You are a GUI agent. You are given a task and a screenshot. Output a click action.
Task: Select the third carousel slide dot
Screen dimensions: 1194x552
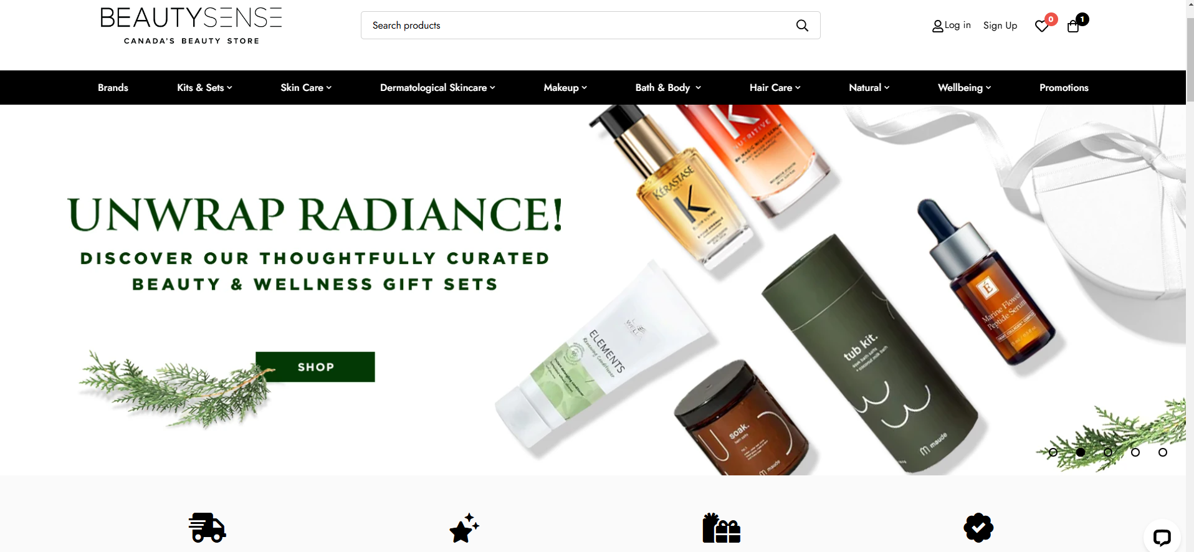click(1108, 452)
